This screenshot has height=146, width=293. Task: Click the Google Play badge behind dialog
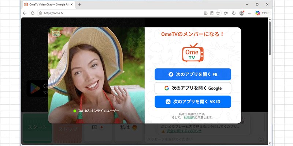(x=37, y=88)
